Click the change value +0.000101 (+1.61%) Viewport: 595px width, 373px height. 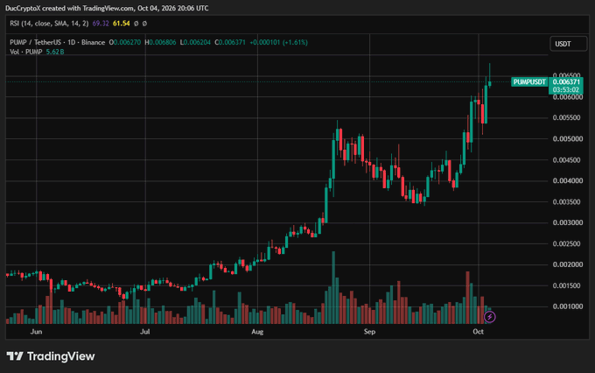coord(278,42)
